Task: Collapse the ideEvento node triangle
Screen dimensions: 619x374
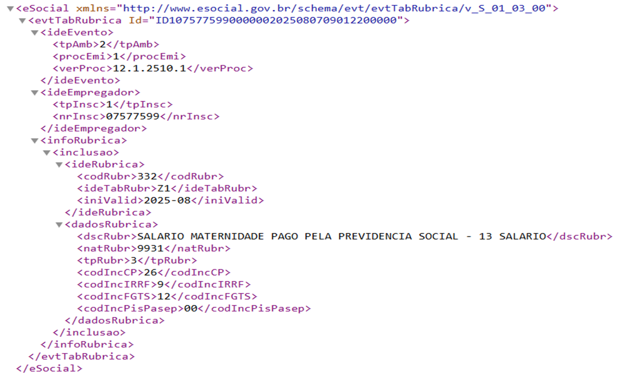Action: (35, 33)
